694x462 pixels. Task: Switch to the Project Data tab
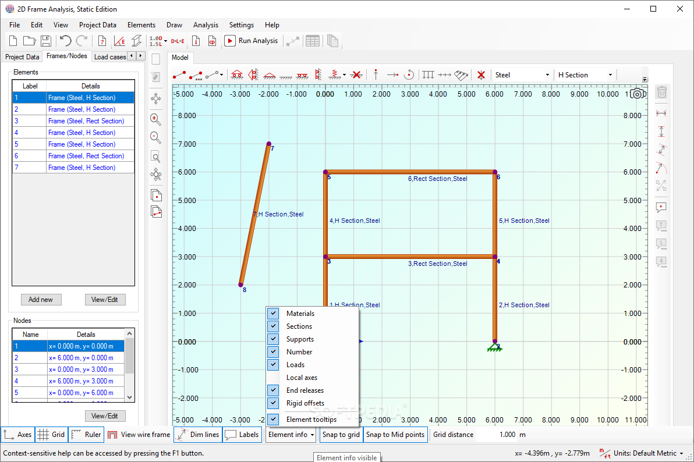pos(22,56)
